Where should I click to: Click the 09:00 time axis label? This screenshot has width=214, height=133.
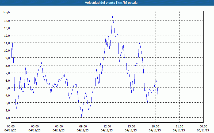83,126
